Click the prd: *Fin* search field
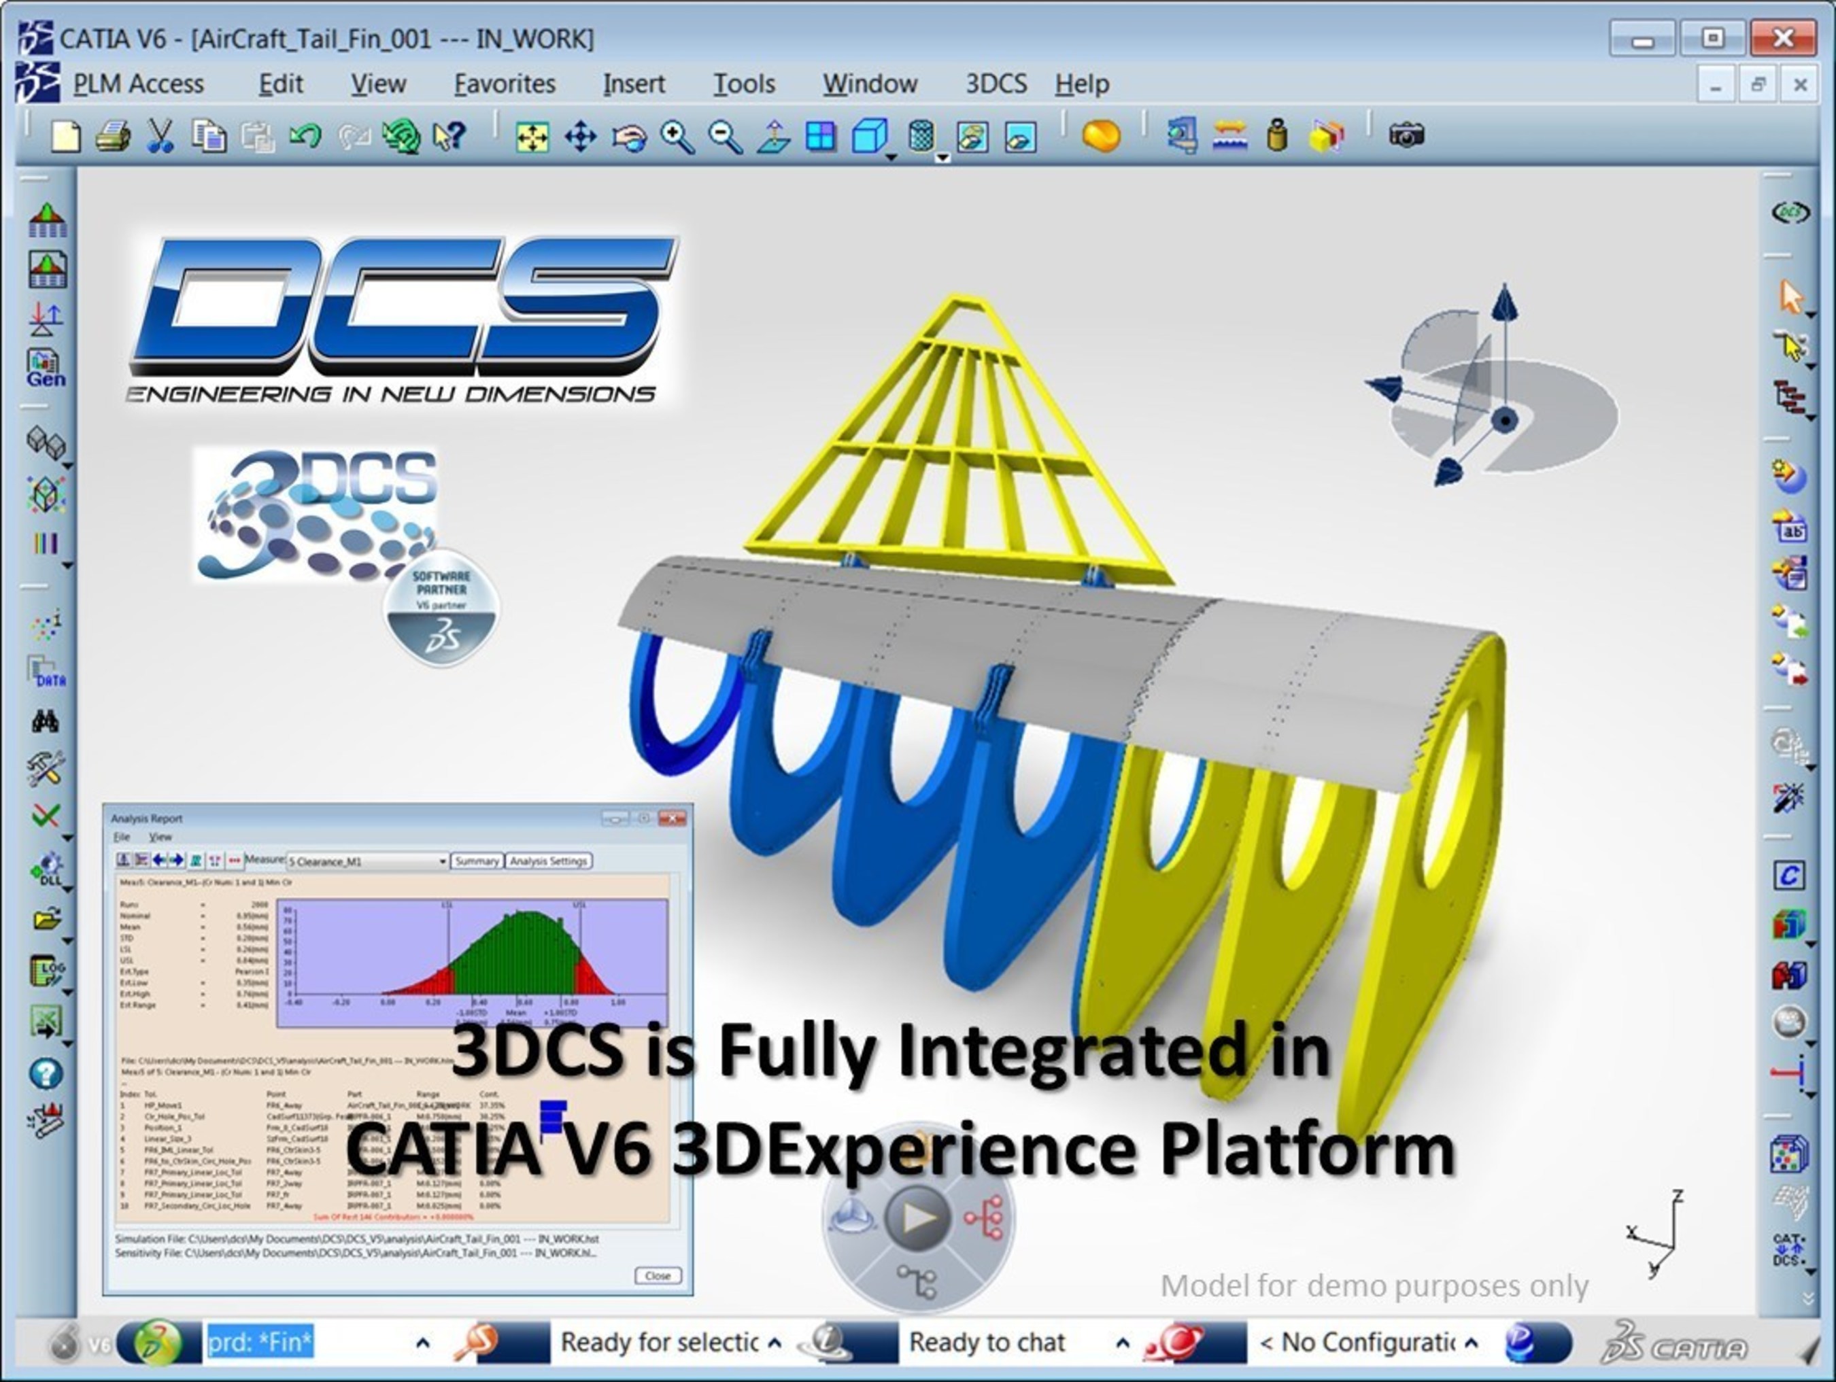 pos(260,1342)
